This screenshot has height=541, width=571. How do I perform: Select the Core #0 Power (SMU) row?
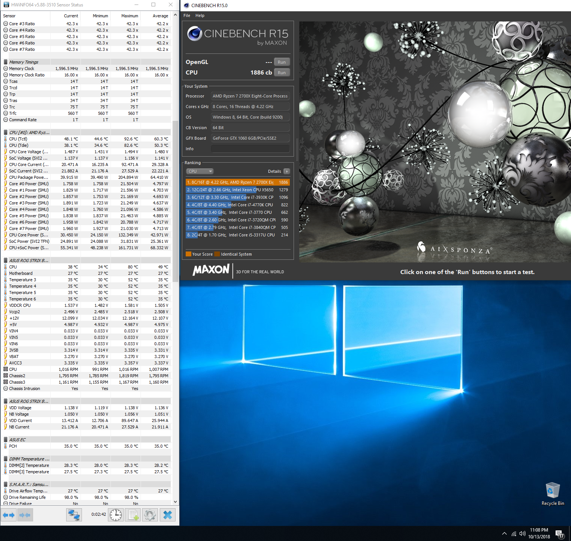pos(86,184)
